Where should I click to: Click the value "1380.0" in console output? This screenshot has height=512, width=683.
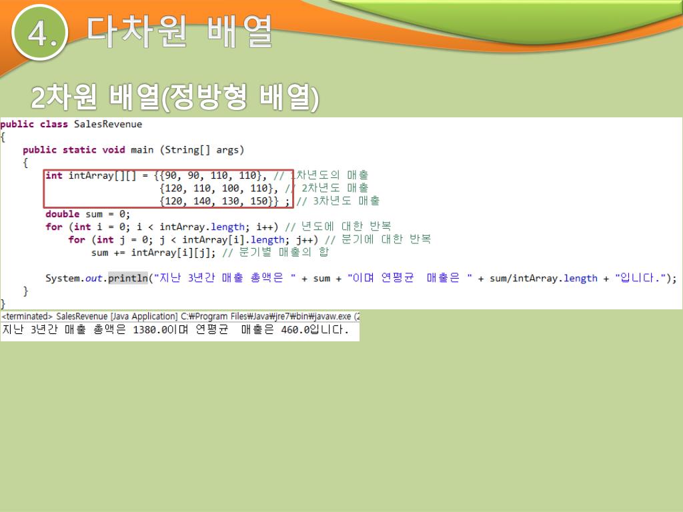[x=150, y=330]
